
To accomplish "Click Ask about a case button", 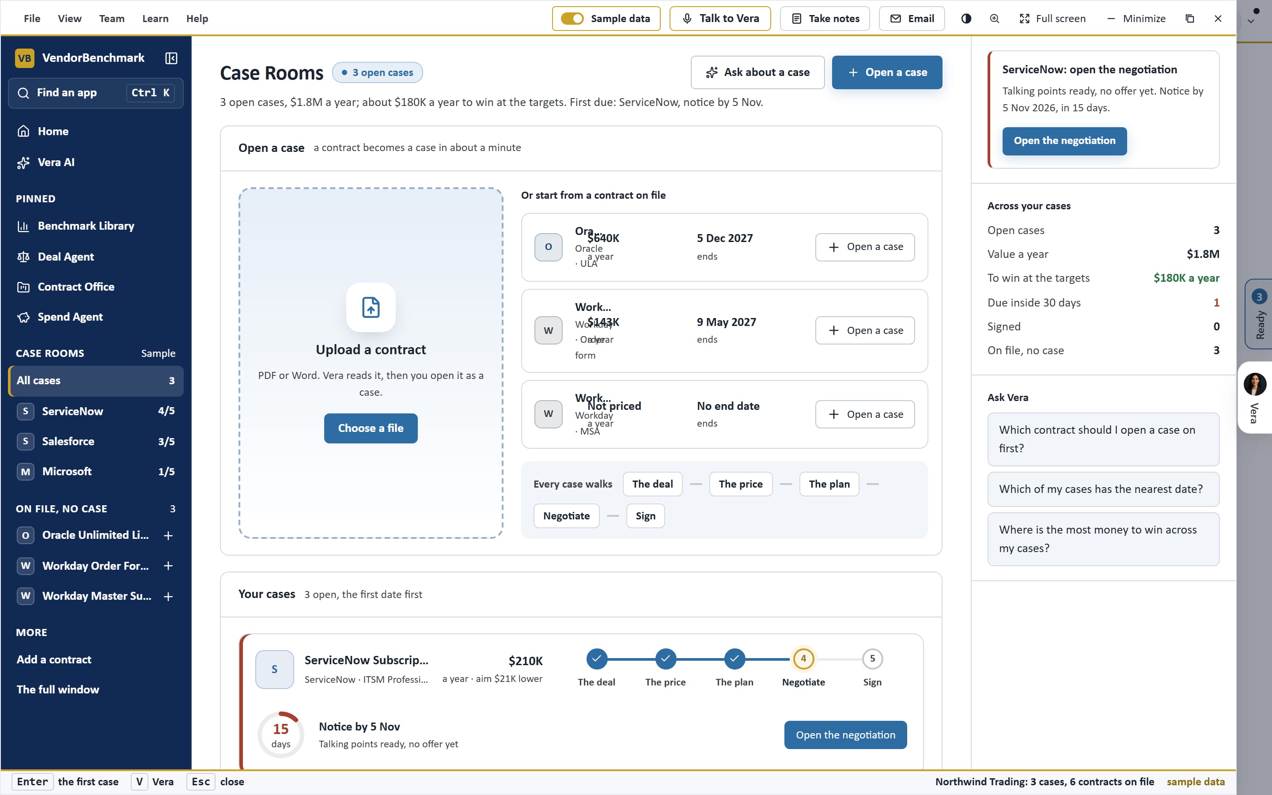I will pos(757,72).
